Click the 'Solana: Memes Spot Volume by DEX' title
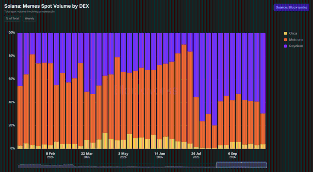313x172 pixels. click(47, 6)
